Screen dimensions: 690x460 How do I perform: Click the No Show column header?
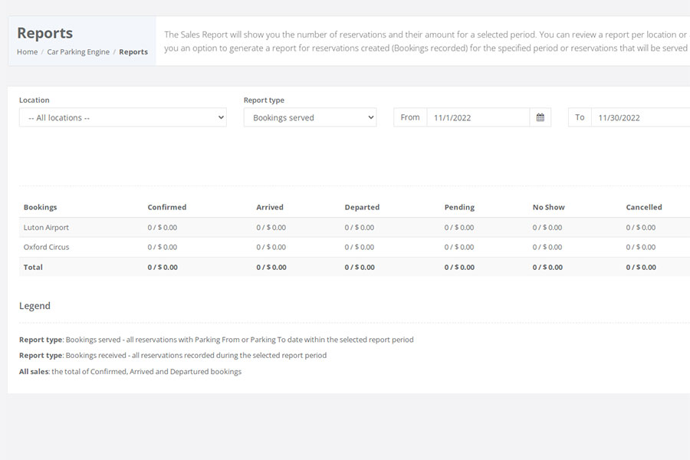(x=548, y=207)
